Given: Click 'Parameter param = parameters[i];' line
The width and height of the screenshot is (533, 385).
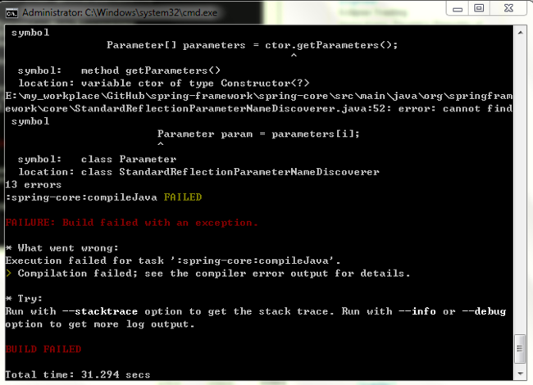Looking at the screenshot, I should [x=258, y=134].
